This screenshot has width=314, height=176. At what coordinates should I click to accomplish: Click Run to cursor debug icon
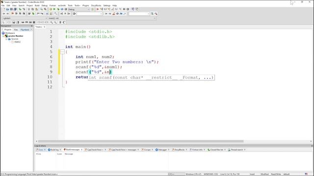(102, 9)
